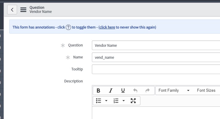
Task: Insert a numbered list
Action: (116, 101)
